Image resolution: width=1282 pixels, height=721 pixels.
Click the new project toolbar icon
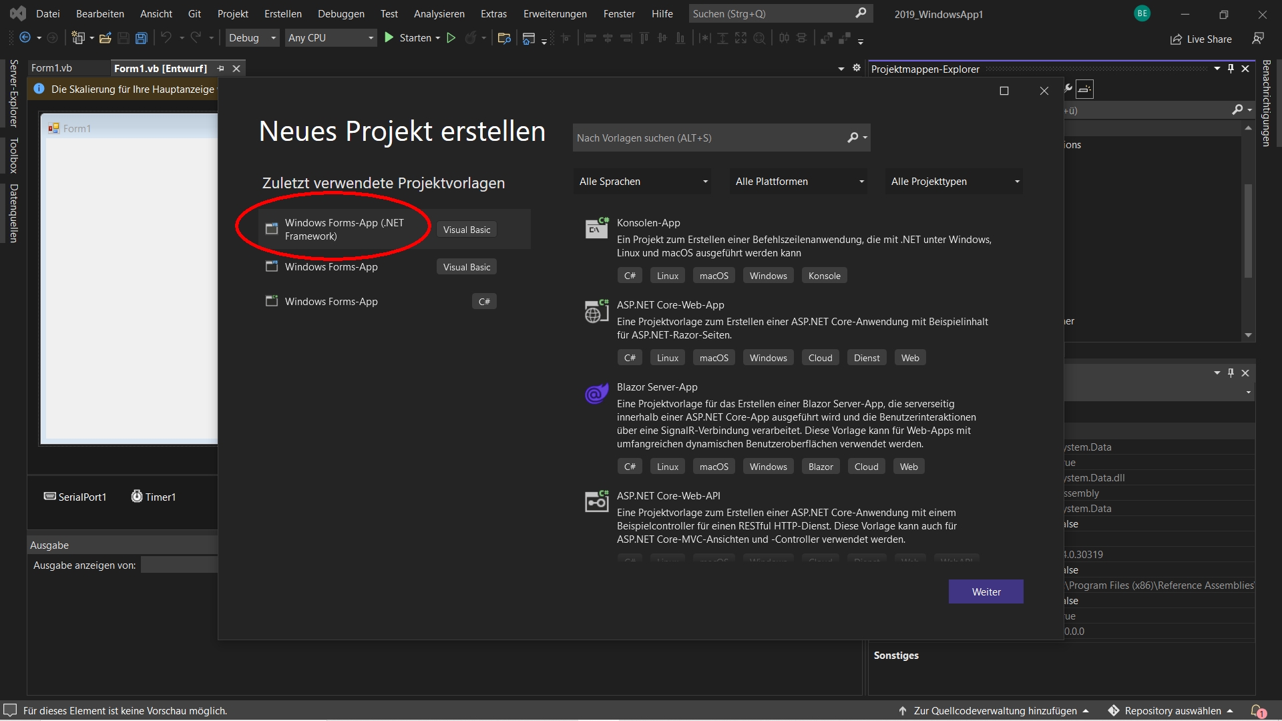click(78, 38)
